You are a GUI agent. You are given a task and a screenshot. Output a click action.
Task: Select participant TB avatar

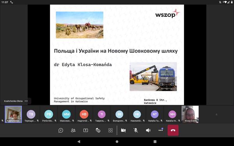(x=31, y=114)
